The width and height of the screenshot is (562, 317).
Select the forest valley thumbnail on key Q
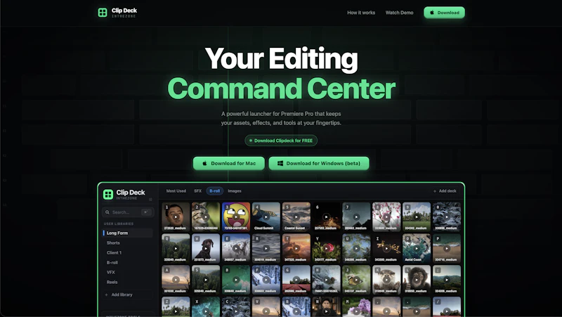tap(176, 248)
